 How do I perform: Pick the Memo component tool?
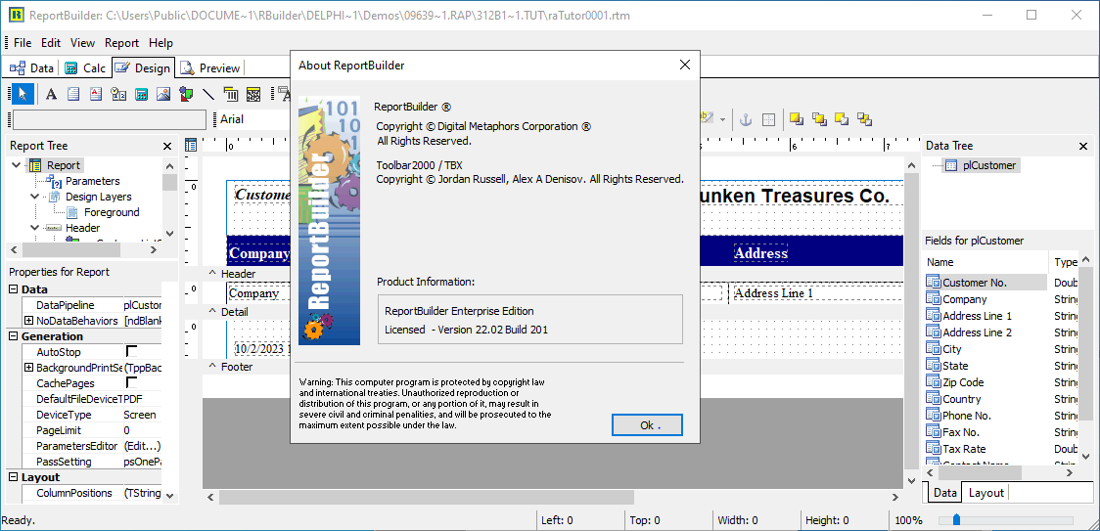pyautogui.click(x=73, y=94)
